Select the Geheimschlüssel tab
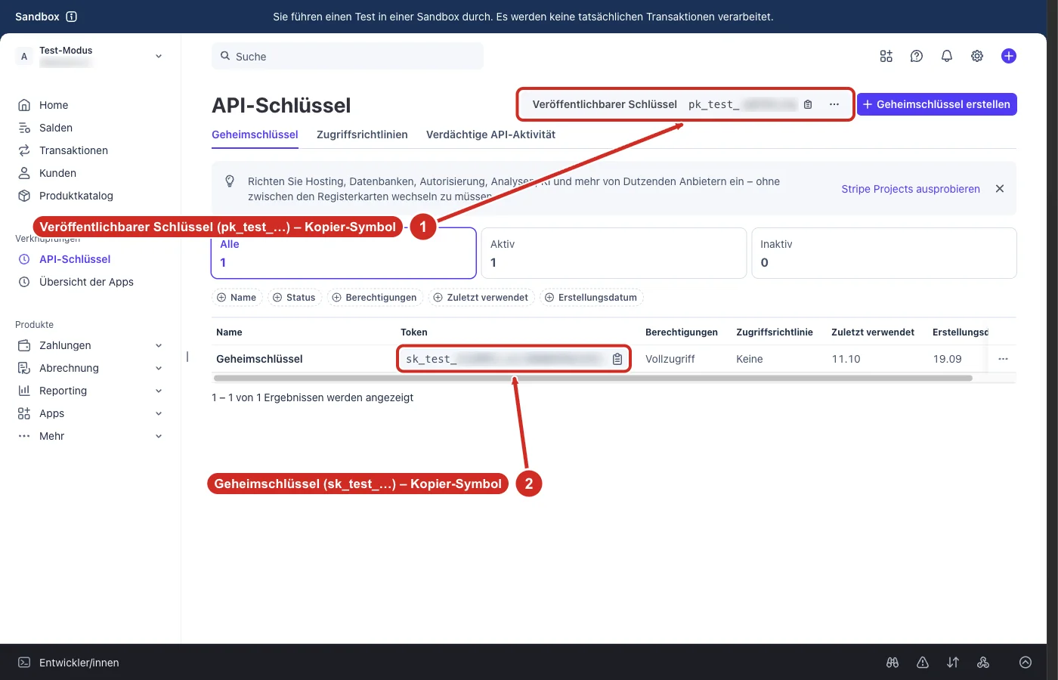The width and height of the screenshot is (1058, 680). (255, 134)
